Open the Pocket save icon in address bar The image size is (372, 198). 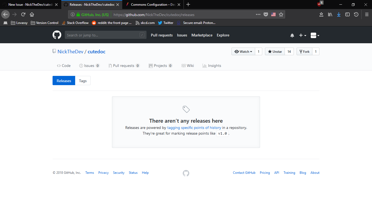coord(266,14)
